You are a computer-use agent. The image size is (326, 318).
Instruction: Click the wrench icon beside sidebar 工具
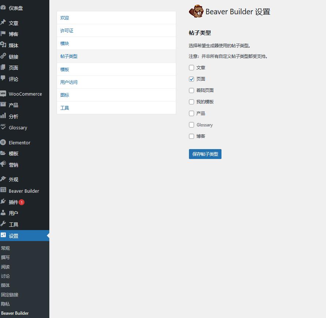[x=3, y=224]
